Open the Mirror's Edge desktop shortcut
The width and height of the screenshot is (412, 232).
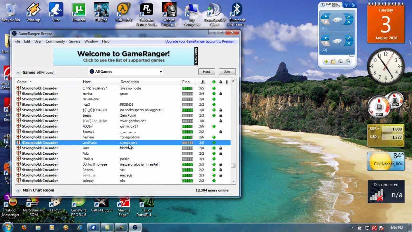click(x=124, y=206)
